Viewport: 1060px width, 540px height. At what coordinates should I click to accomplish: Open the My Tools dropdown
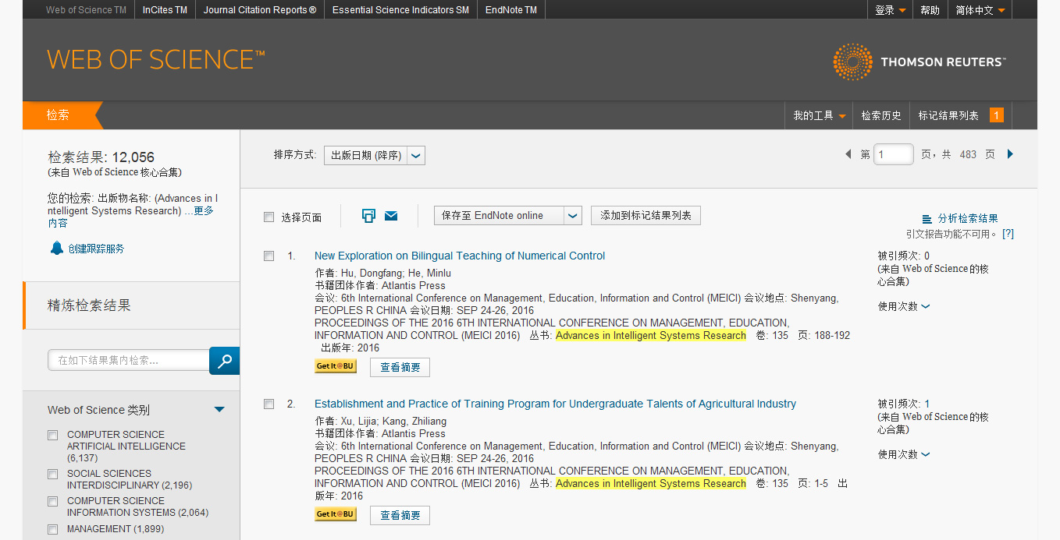[819, 115]
